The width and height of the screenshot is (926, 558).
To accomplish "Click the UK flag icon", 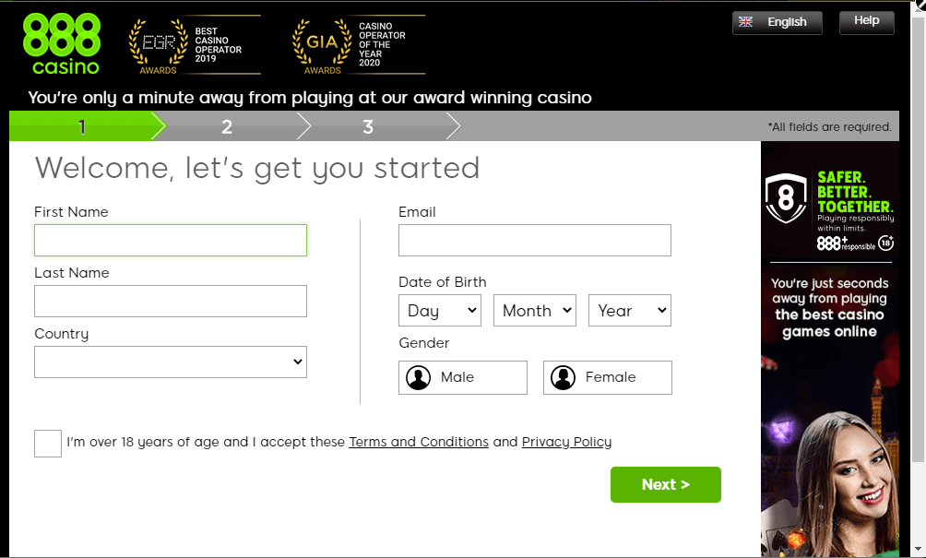I will pyautogui.click(x=746, y=22).
